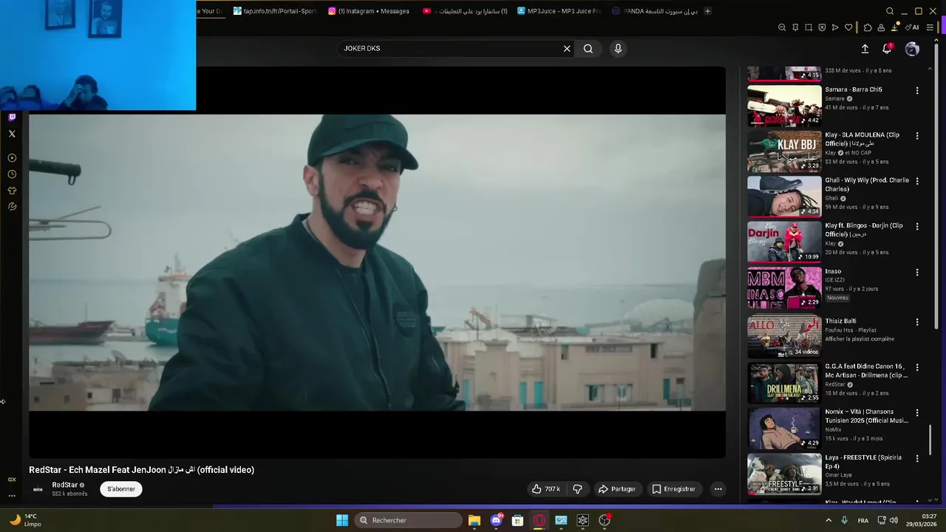The width and height of the screenshot is (946, 532).
Task: Open the sidebar History clock icon
Action: (x=12, y=174)
